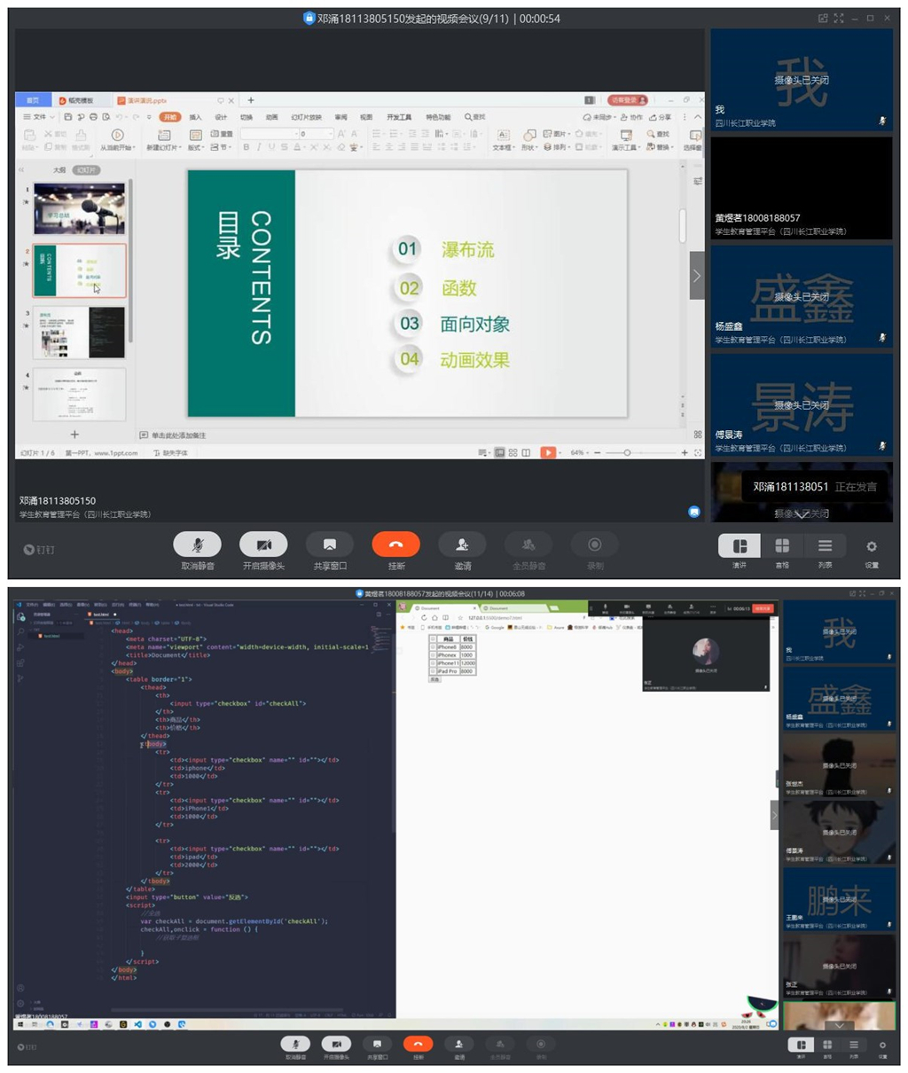Image resolution: width=908 pixels, height=1073 pixels.
Task: Add a new slide with the plus below thumbnails
Action: tap(74, 435)
